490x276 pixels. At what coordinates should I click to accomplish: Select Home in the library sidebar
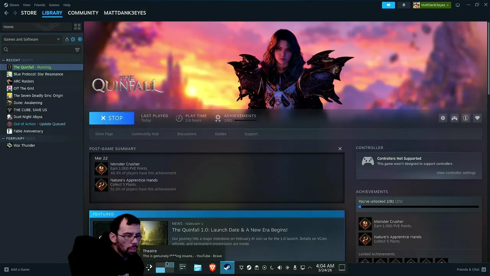[x=36, y=27]
